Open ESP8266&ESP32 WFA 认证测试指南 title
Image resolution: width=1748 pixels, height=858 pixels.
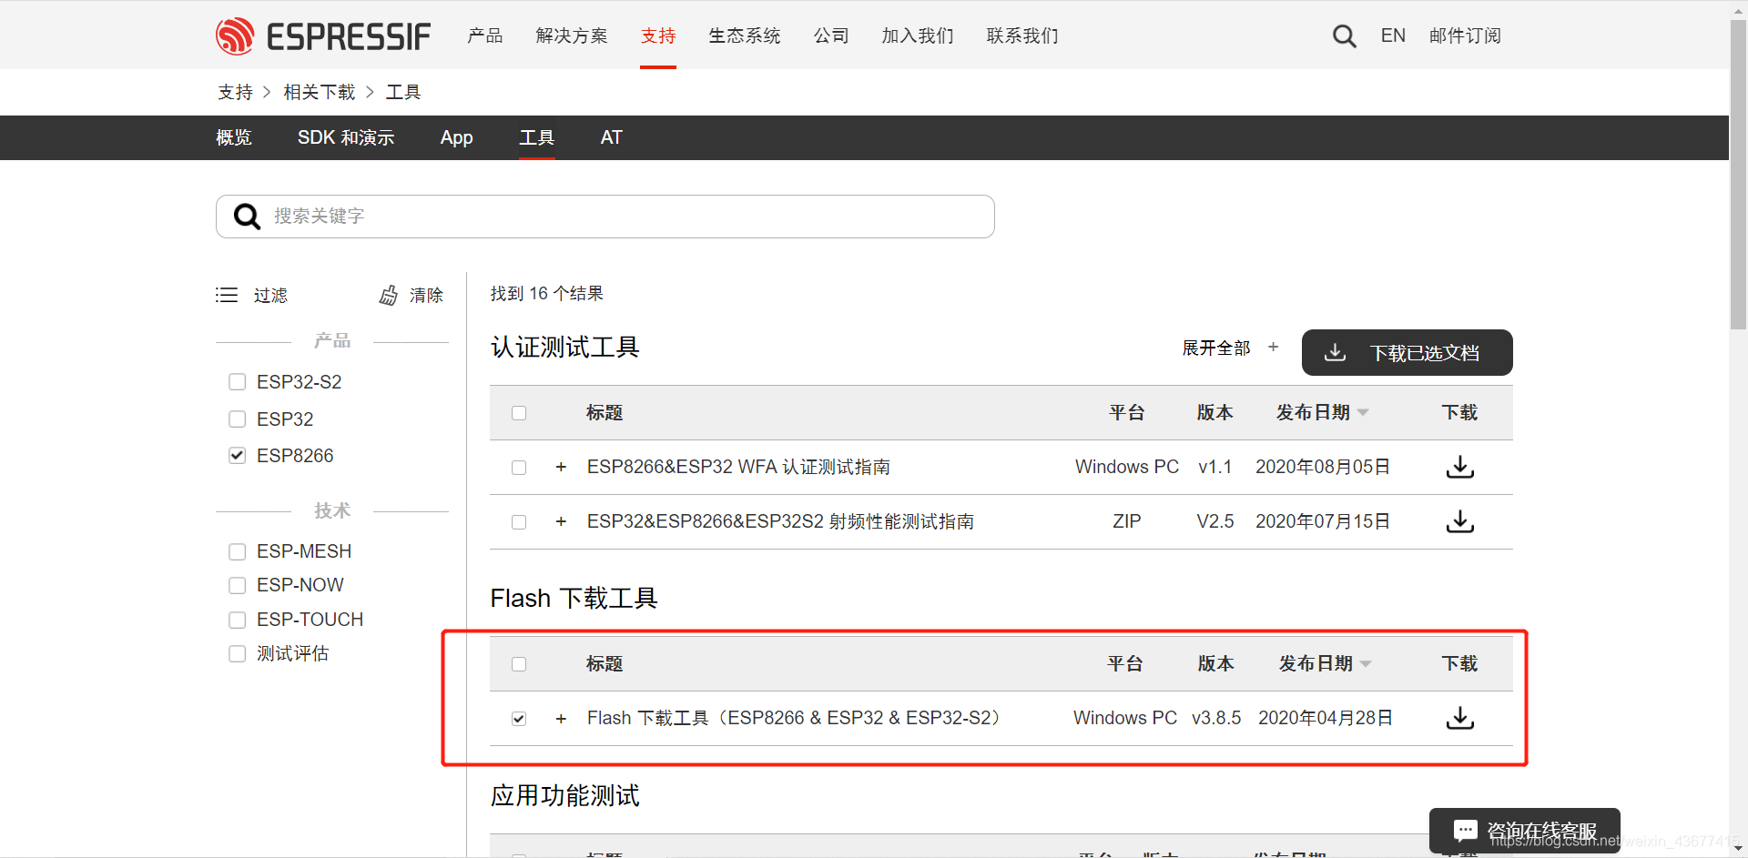(738, 467)
